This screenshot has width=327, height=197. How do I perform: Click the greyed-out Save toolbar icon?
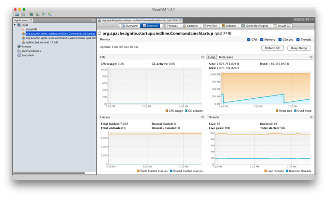[23, 14]
